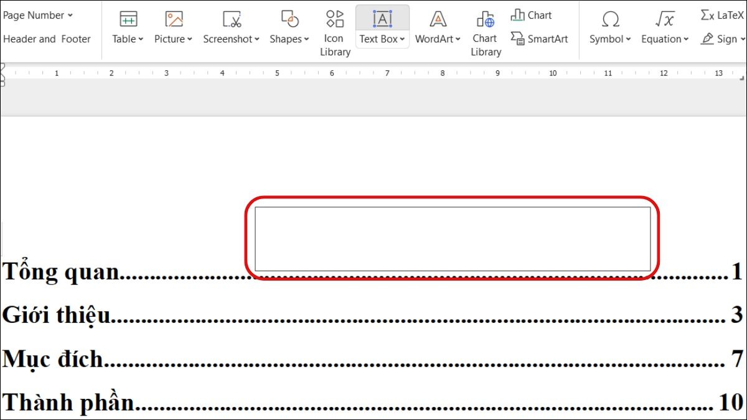Click the WordArt icon
Image resolution: width=747 pixels, height=420 pixels.
pyautogui.click(x=438, y=19)
